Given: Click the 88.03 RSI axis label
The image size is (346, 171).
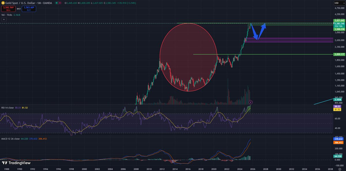Looking at the screenshot, I should [337, 107].
